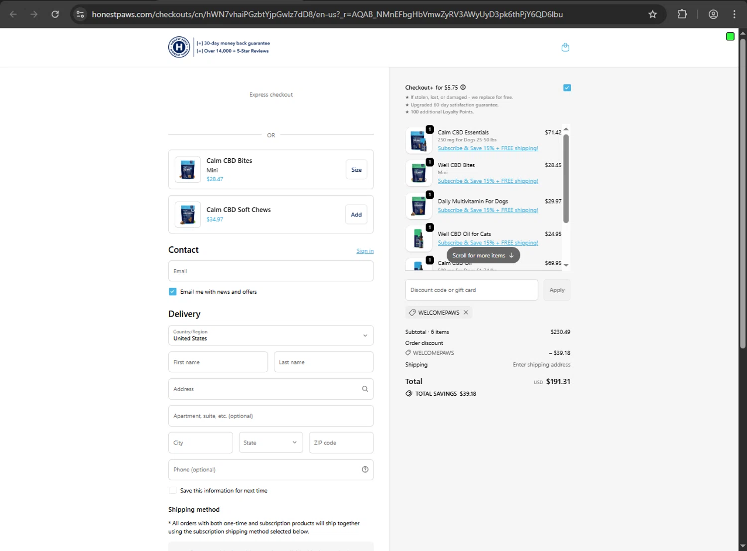Click Apply discount button

click(x=557, y=290)
